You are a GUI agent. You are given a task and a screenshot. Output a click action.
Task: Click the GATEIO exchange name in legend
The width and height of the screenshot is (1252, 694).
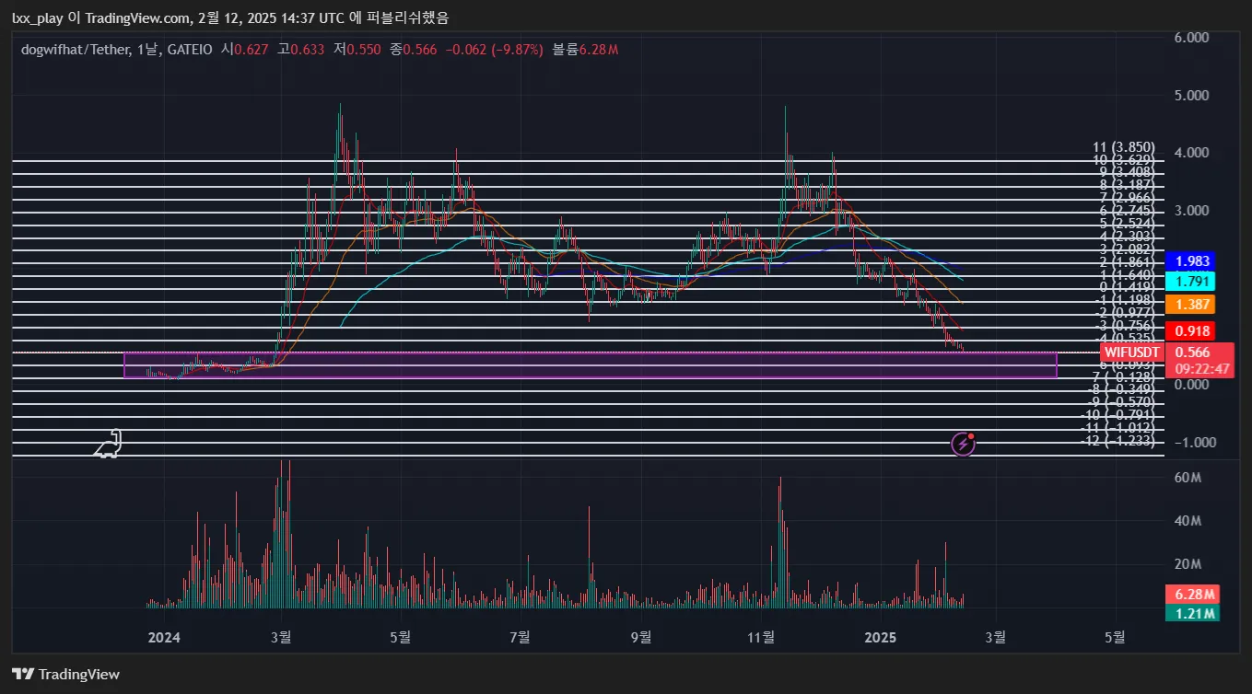click(188, 49)
